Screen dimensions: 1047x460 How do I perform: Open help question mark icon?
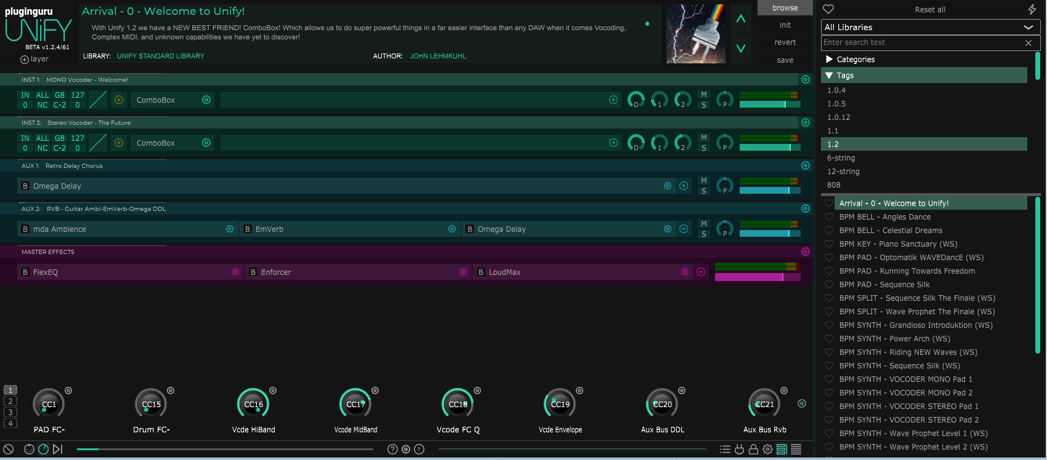tap(392, 449)
